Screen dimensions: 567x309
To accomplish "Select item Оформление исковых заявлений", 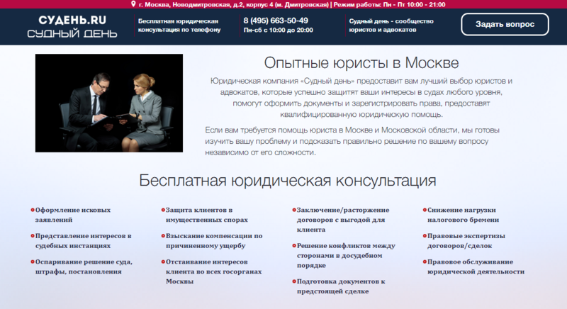I will coord(73,215).
